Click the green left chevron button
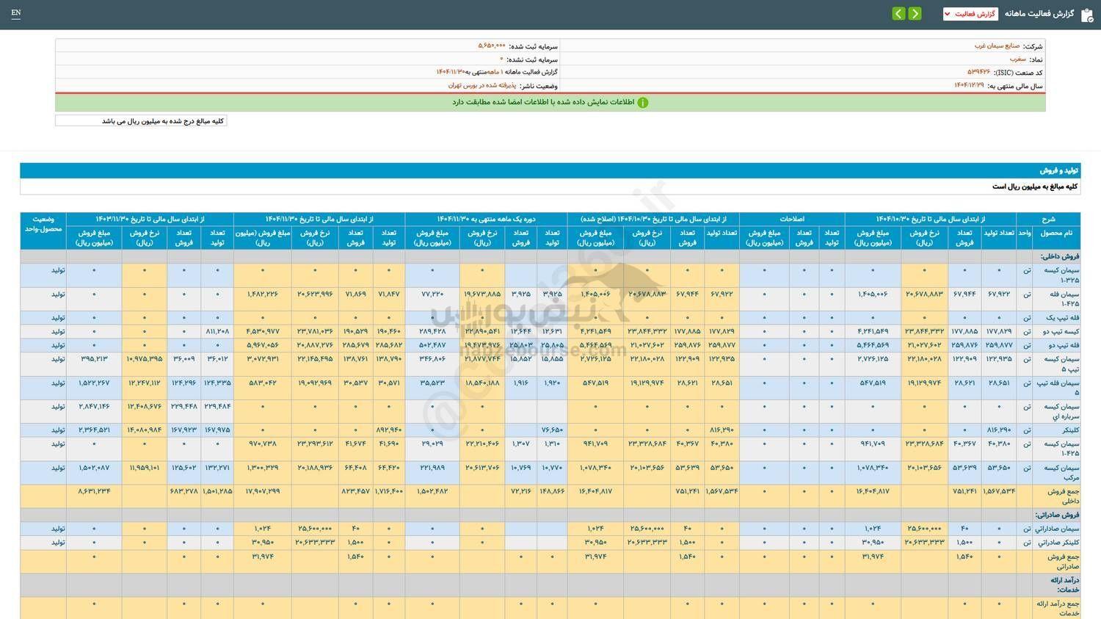Viewport: 1101px width, 619px height. pyautogui.click(x=898, y=14)
